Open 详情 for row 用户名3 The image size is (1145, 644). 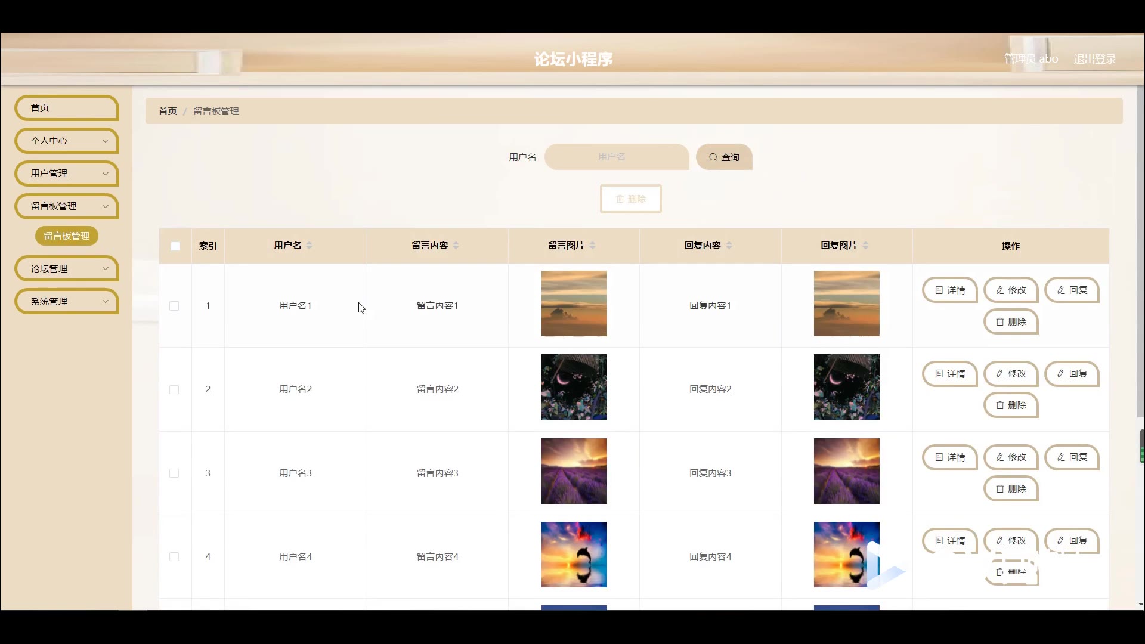[x=949, y=457]
